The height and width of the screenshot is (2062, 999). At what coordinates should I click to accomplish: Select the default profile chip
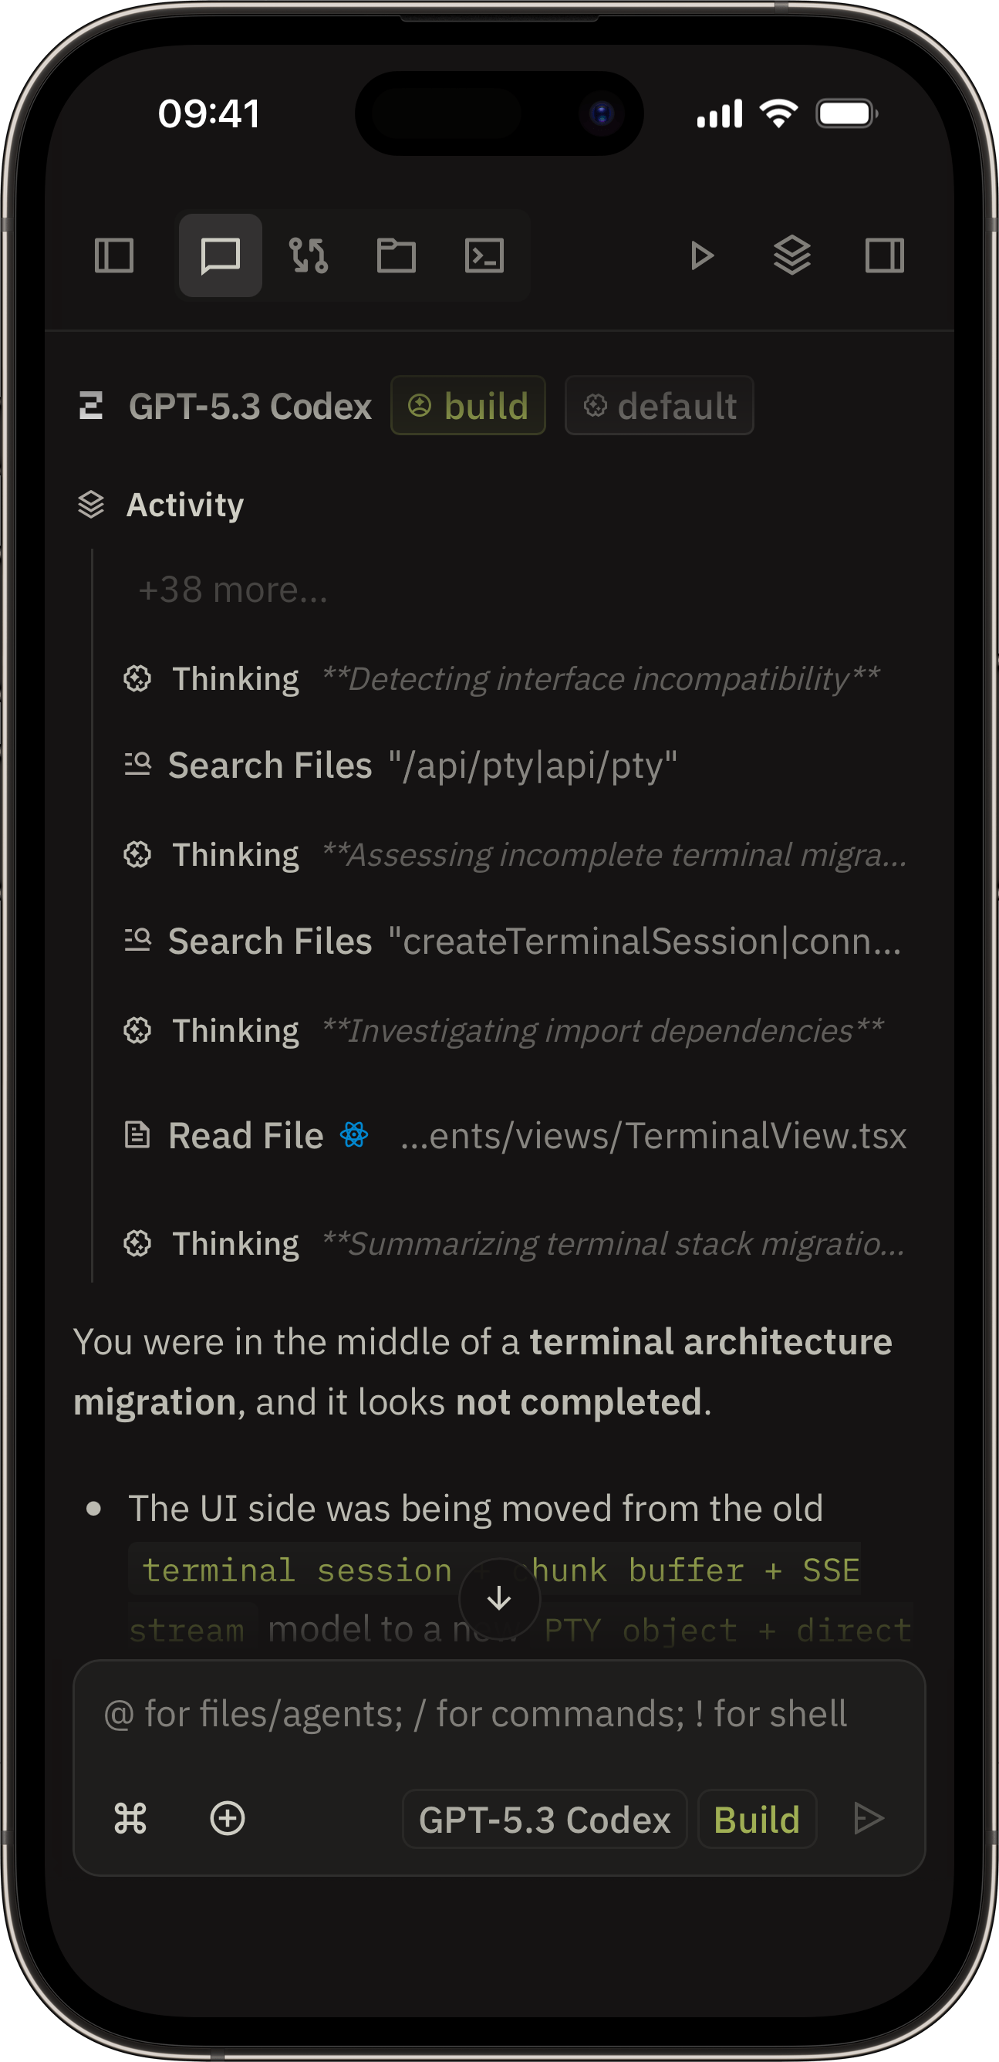click(659, 405)
